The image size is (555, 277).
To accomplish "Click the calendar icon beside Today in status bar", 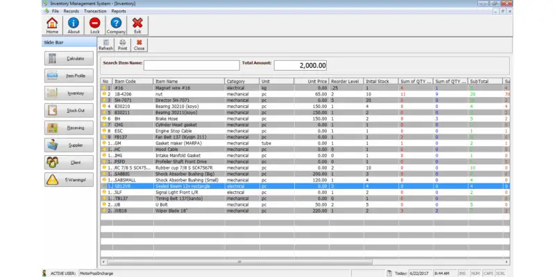I will tap(389, 273).
